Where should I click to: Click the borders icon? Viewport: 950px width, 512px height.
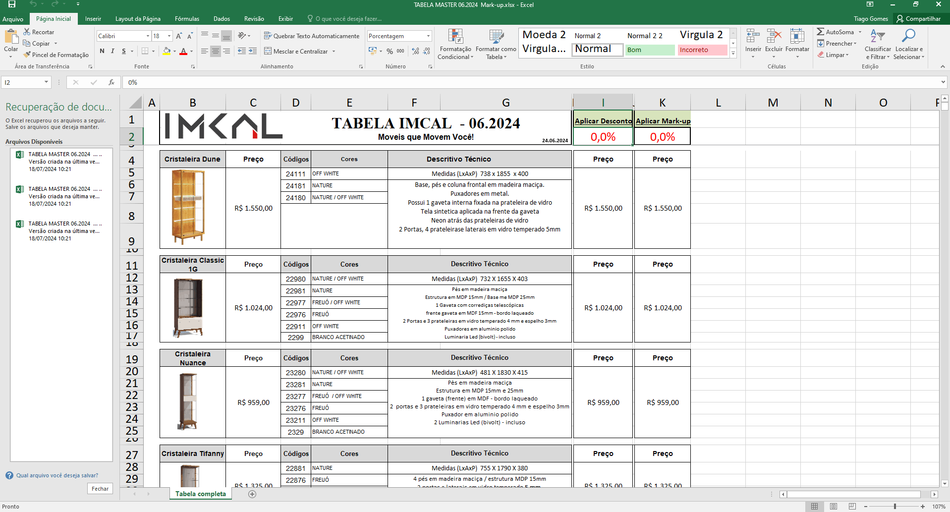coord(145,51)
